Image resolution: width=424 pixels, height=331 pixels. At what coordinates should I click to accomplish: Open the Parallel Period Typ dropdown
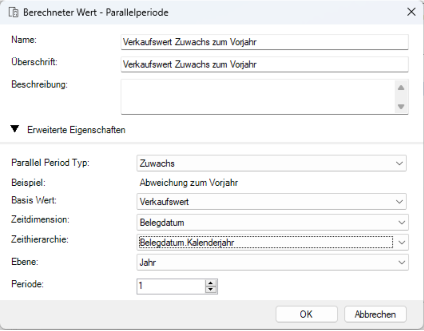click(x=271, y=163)
